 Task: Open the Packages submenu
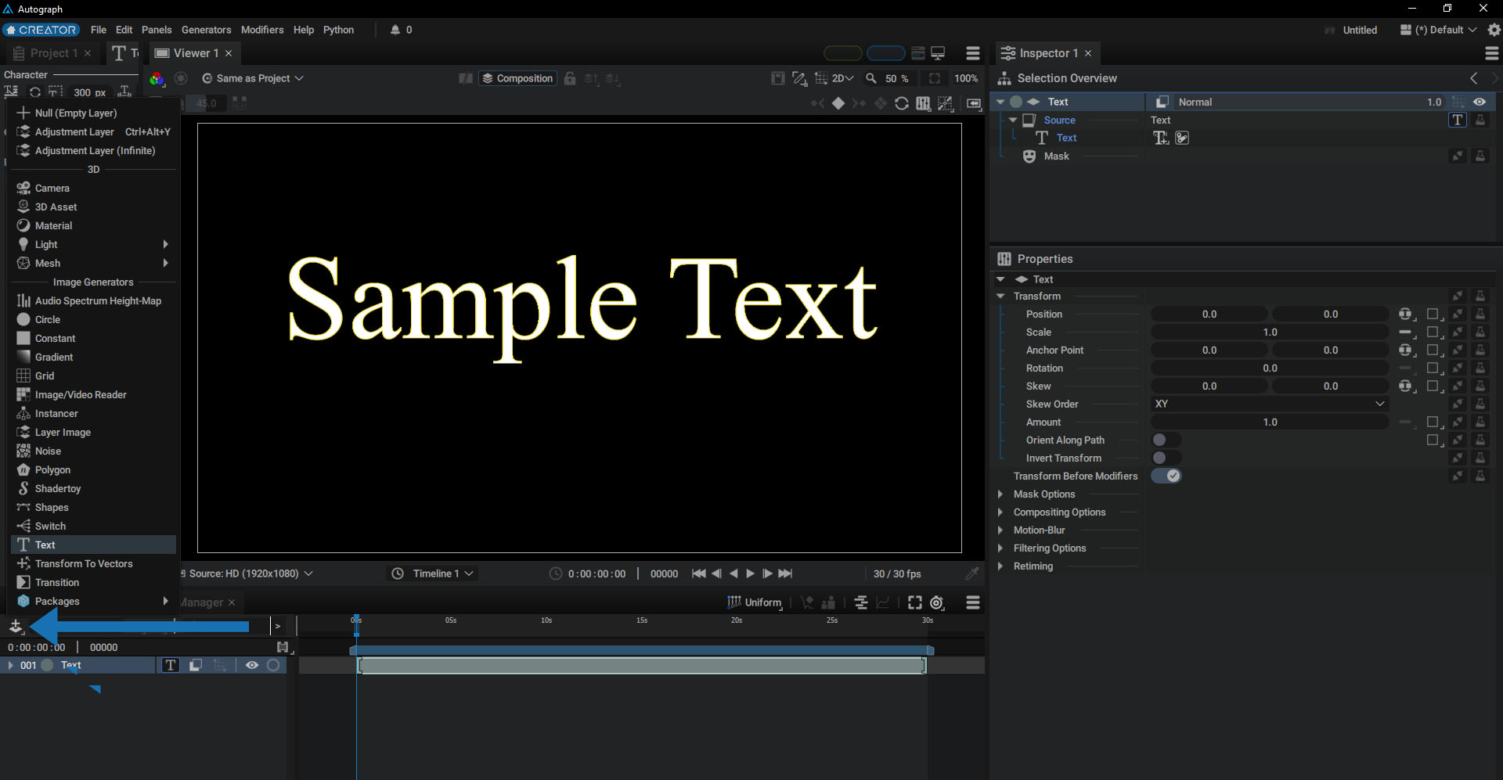(x=93, y=601)
